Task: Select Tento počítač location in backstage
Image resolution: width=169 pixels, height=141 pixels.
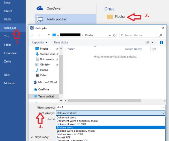Action: [x=66, y=19]
